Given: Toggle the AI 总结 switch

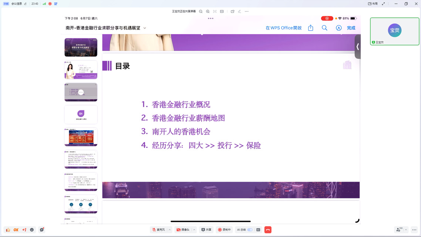Looking at the screenshot, I should (x=250, y=230).
